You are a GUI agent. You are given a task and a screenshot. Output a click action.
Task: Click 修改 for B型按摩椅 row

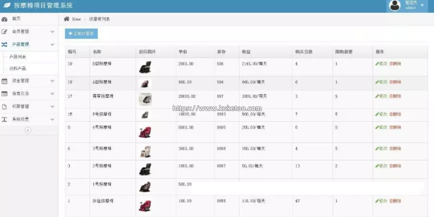coord(381,64)
